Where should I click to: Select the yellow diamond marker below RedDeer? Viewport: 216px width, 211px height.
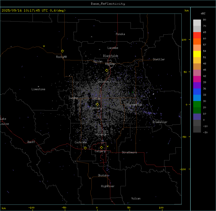click(107, 70)
